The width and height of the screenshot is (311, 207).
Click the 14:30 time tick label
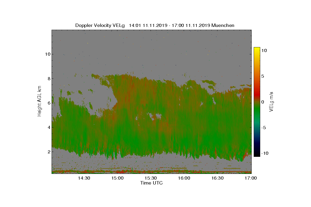(x=84, y=178)
